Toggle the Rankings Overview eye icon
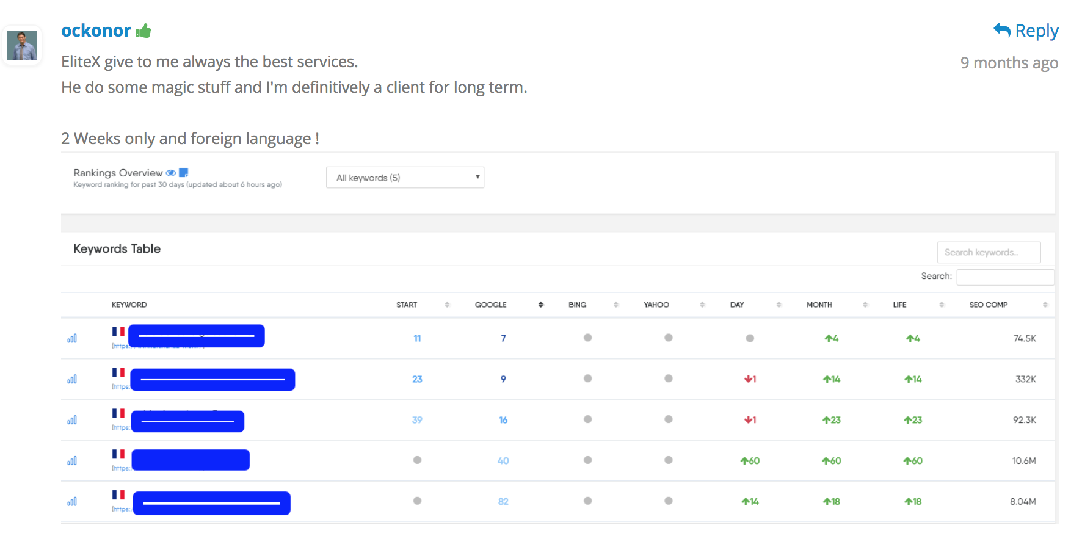The height and width of the screenshot is (536, 1071). coord(171,173)
